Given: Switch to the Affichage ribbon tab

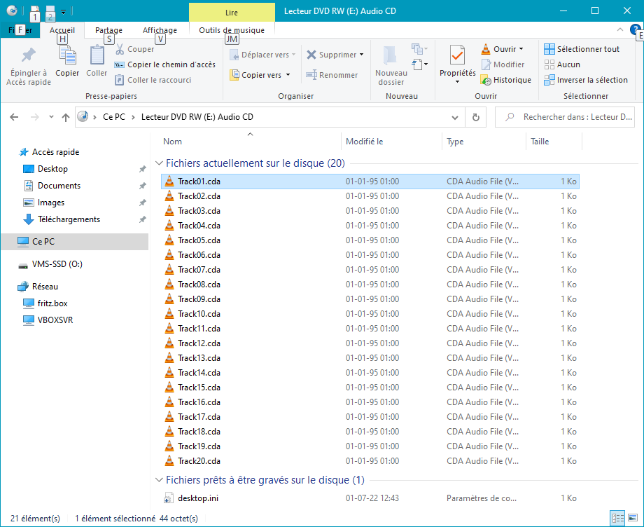Looking at the screenshot, I should pos(160,30).
